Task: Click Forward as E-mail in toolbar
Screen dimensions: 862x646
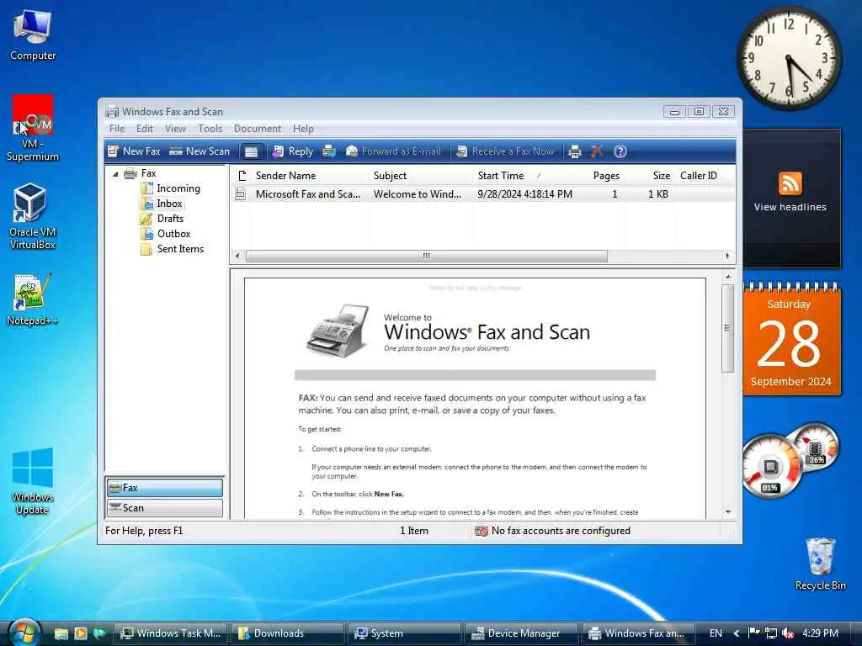Action: [394, 151]
